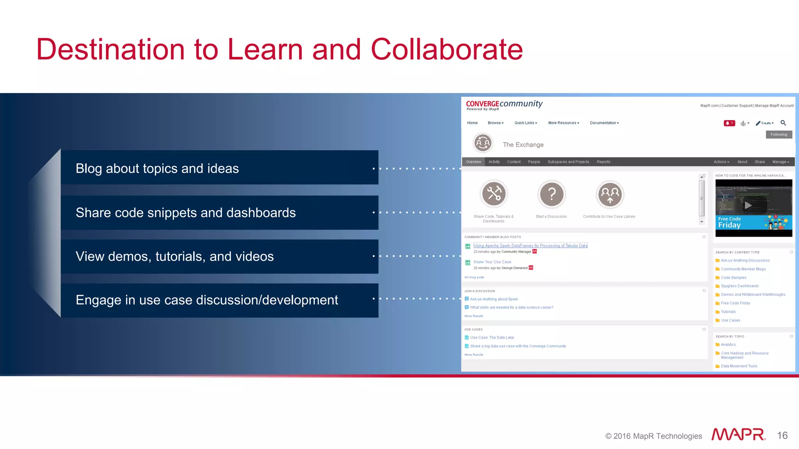
Task: Open the Reports tab
Action: (604, 162)
